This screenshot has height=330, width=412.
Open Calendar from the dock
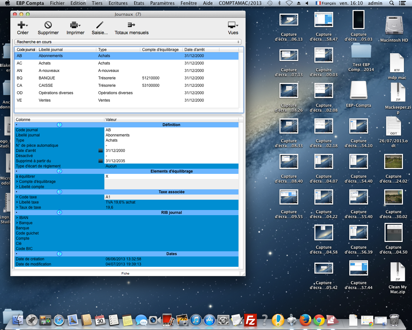click(100, 320)
